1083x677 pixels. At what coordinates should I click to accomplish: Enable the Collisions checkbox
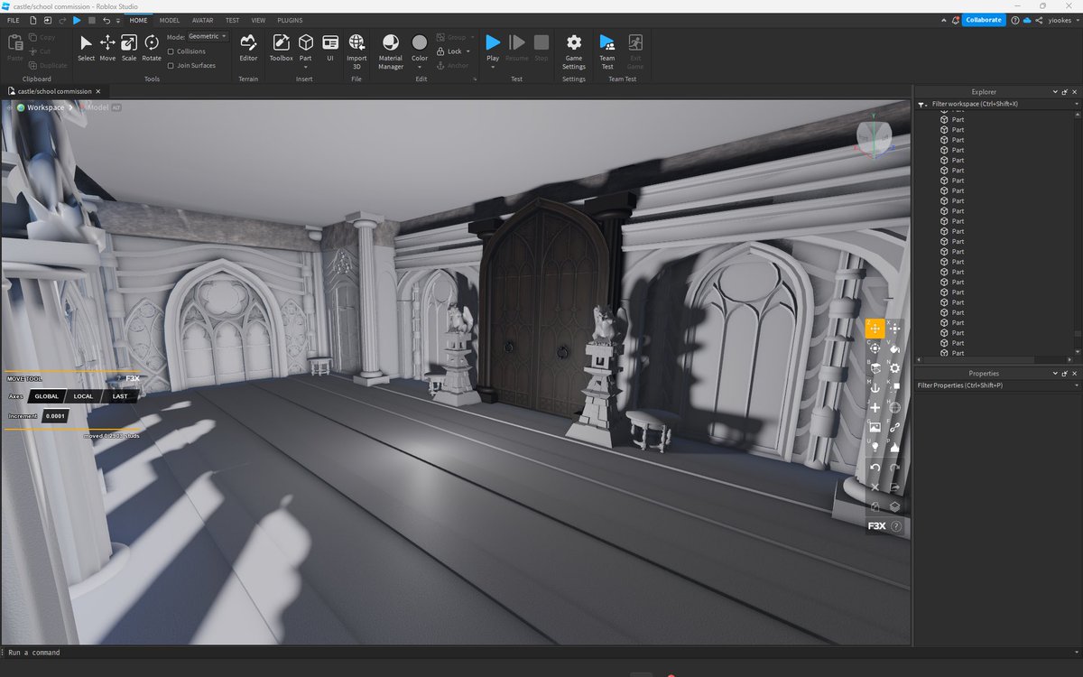pyautogui.click(x=171, y=51)
